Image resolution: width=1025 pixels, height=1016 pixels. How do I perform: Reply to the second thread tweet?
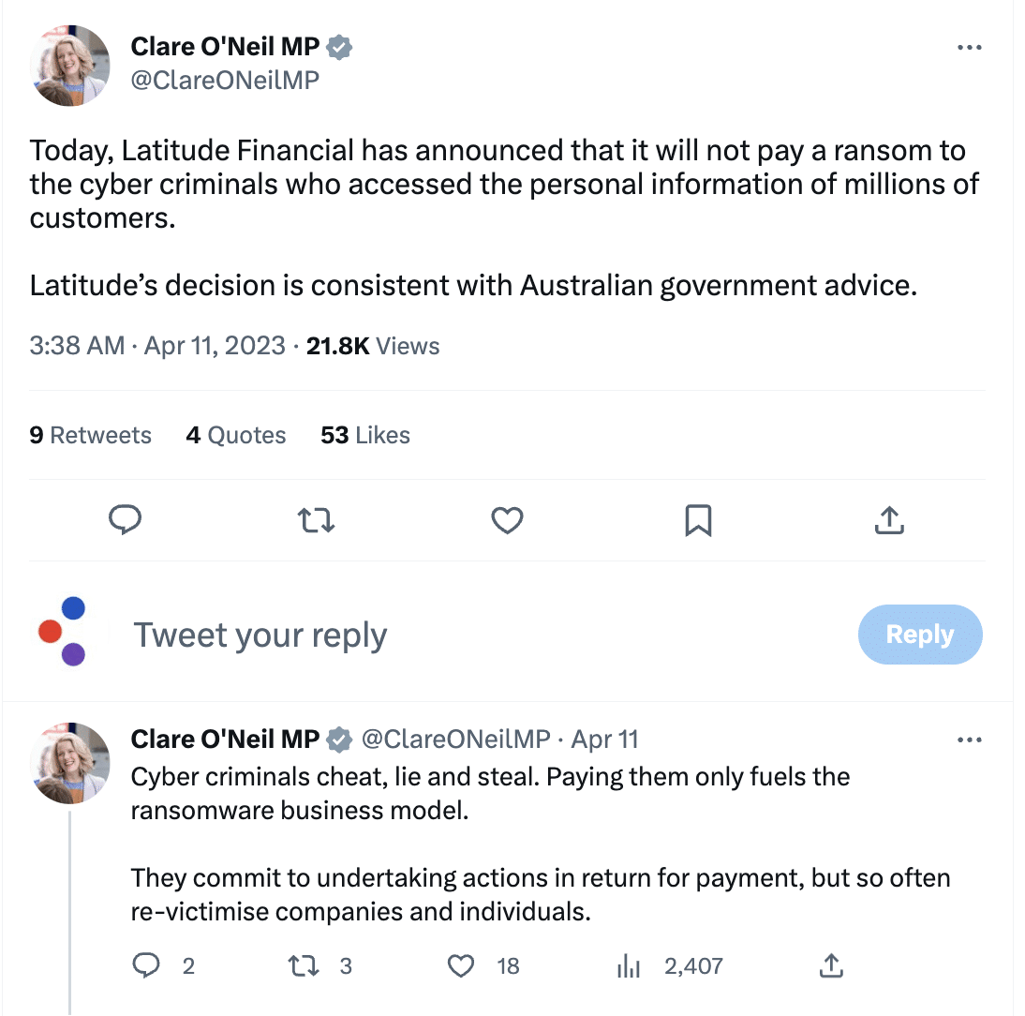147,965
